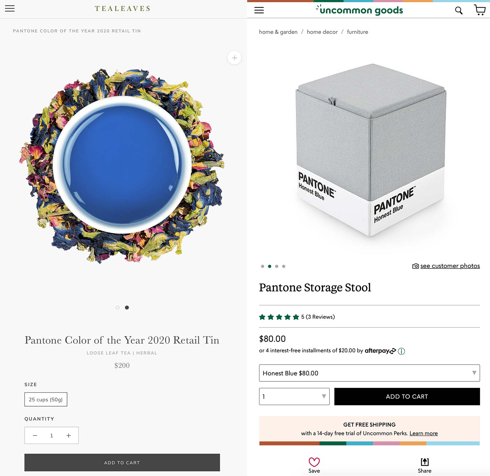Select the first tea image carousel dot
The height and width of the screenshot is (476, 490).
click(118, 308)
